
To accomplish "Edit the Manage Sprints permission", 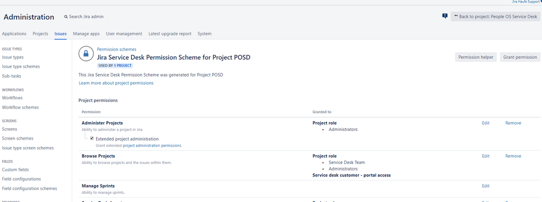I will pos(486,186).
